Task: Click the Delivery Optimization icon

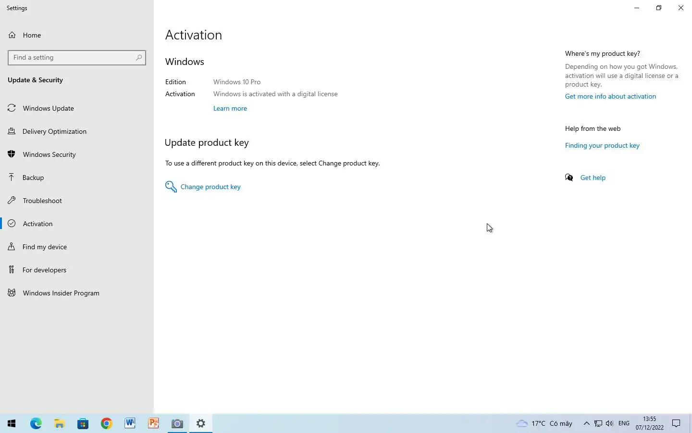Action: coord(12,131)
